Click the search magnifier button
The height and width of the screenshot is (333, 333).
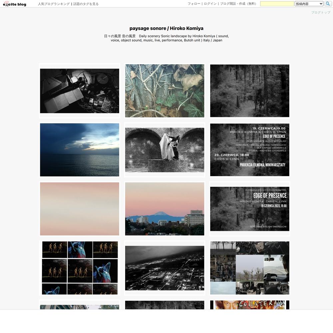(x=328, y=4)
